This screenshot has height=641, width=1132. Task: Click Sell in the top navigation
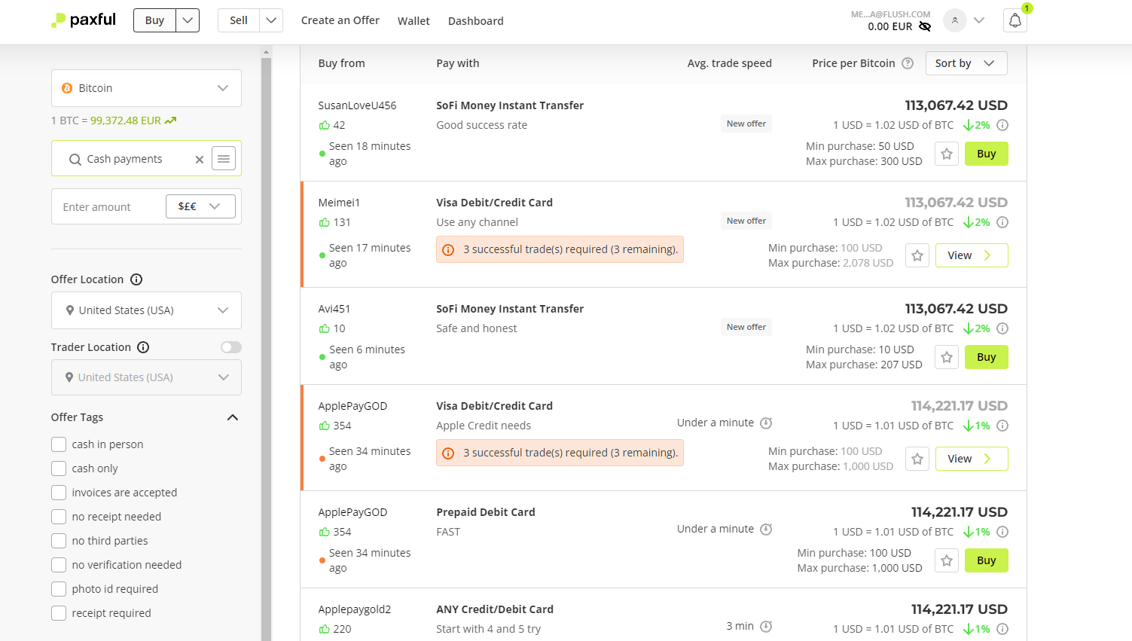(239, 20)
